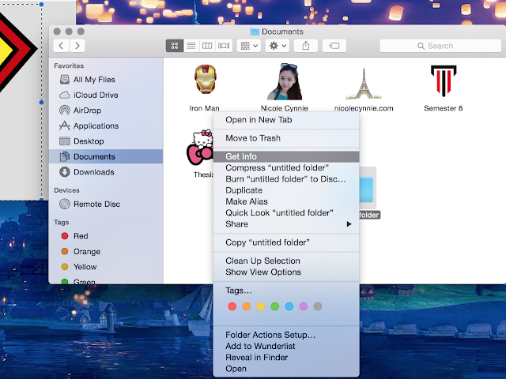Open Downloads in sidebar
This screenshot has width=506, height=379.
[x=106, y=172]
